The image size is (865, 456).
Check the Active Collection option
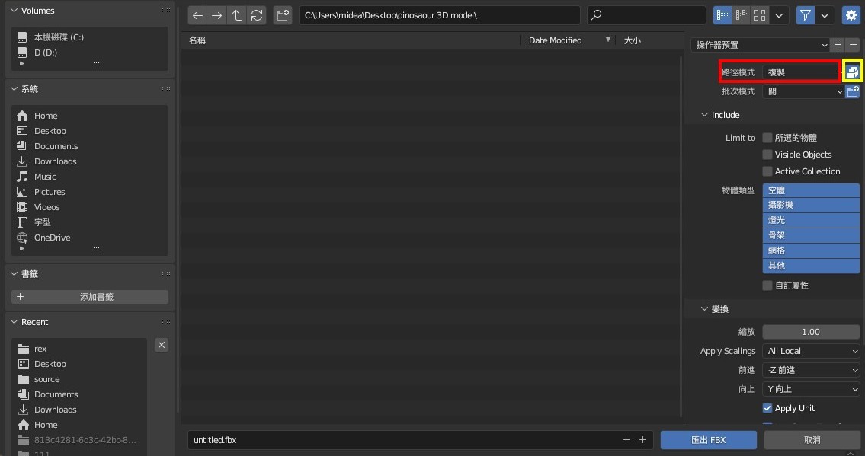pyautogui.click(x=767, y=171)
